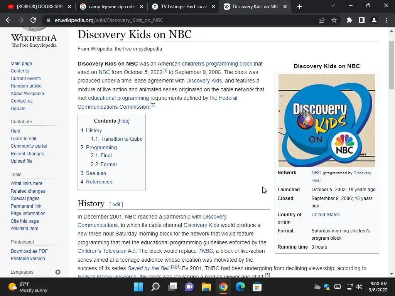Open the Main page sidebar link
395x296 pixels.
(22, 64)
